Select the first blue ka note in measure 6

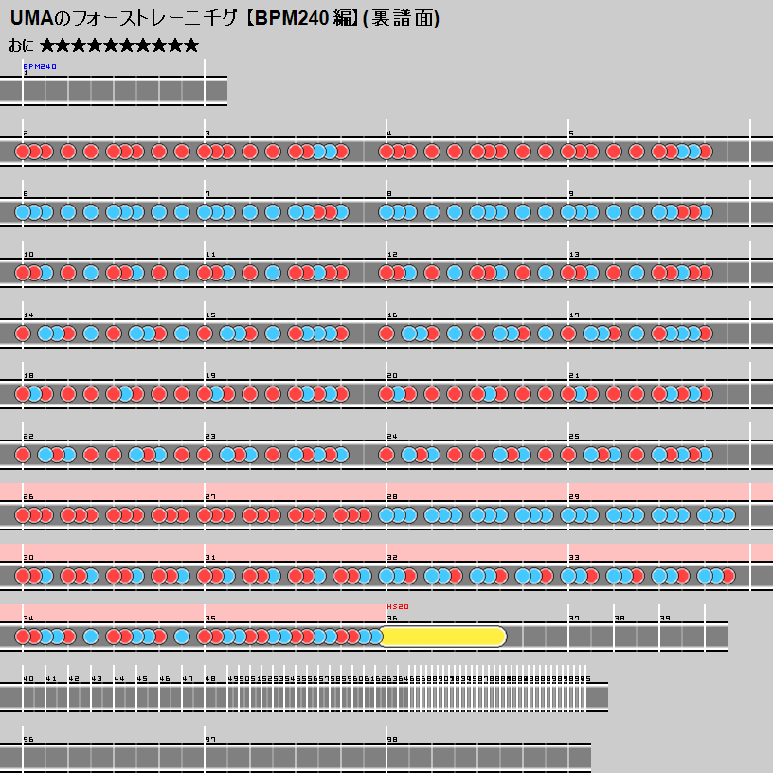[23, 212]
